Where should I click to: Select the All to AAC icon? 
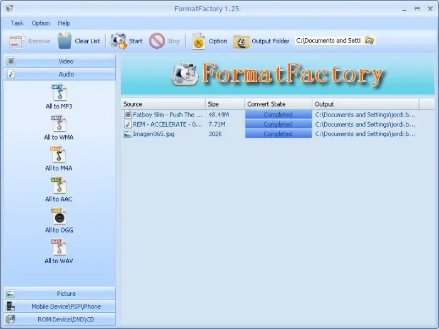point(59,185)
